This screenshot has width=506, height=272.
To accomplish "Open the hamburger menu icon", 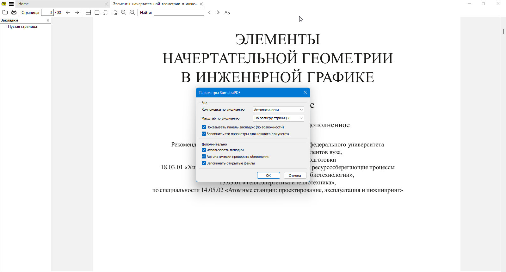I will (11, 4).
